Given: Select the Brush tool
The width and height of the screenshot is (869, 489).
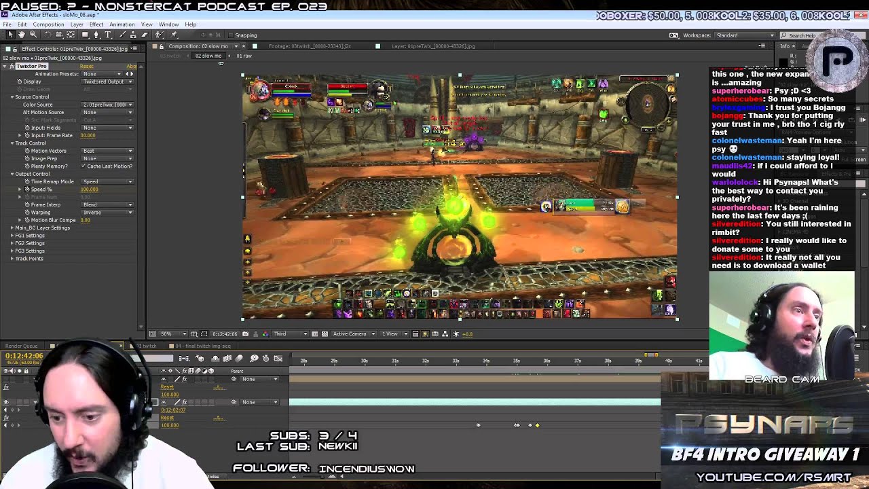Looking at the screenshot, I should (123, 35).
